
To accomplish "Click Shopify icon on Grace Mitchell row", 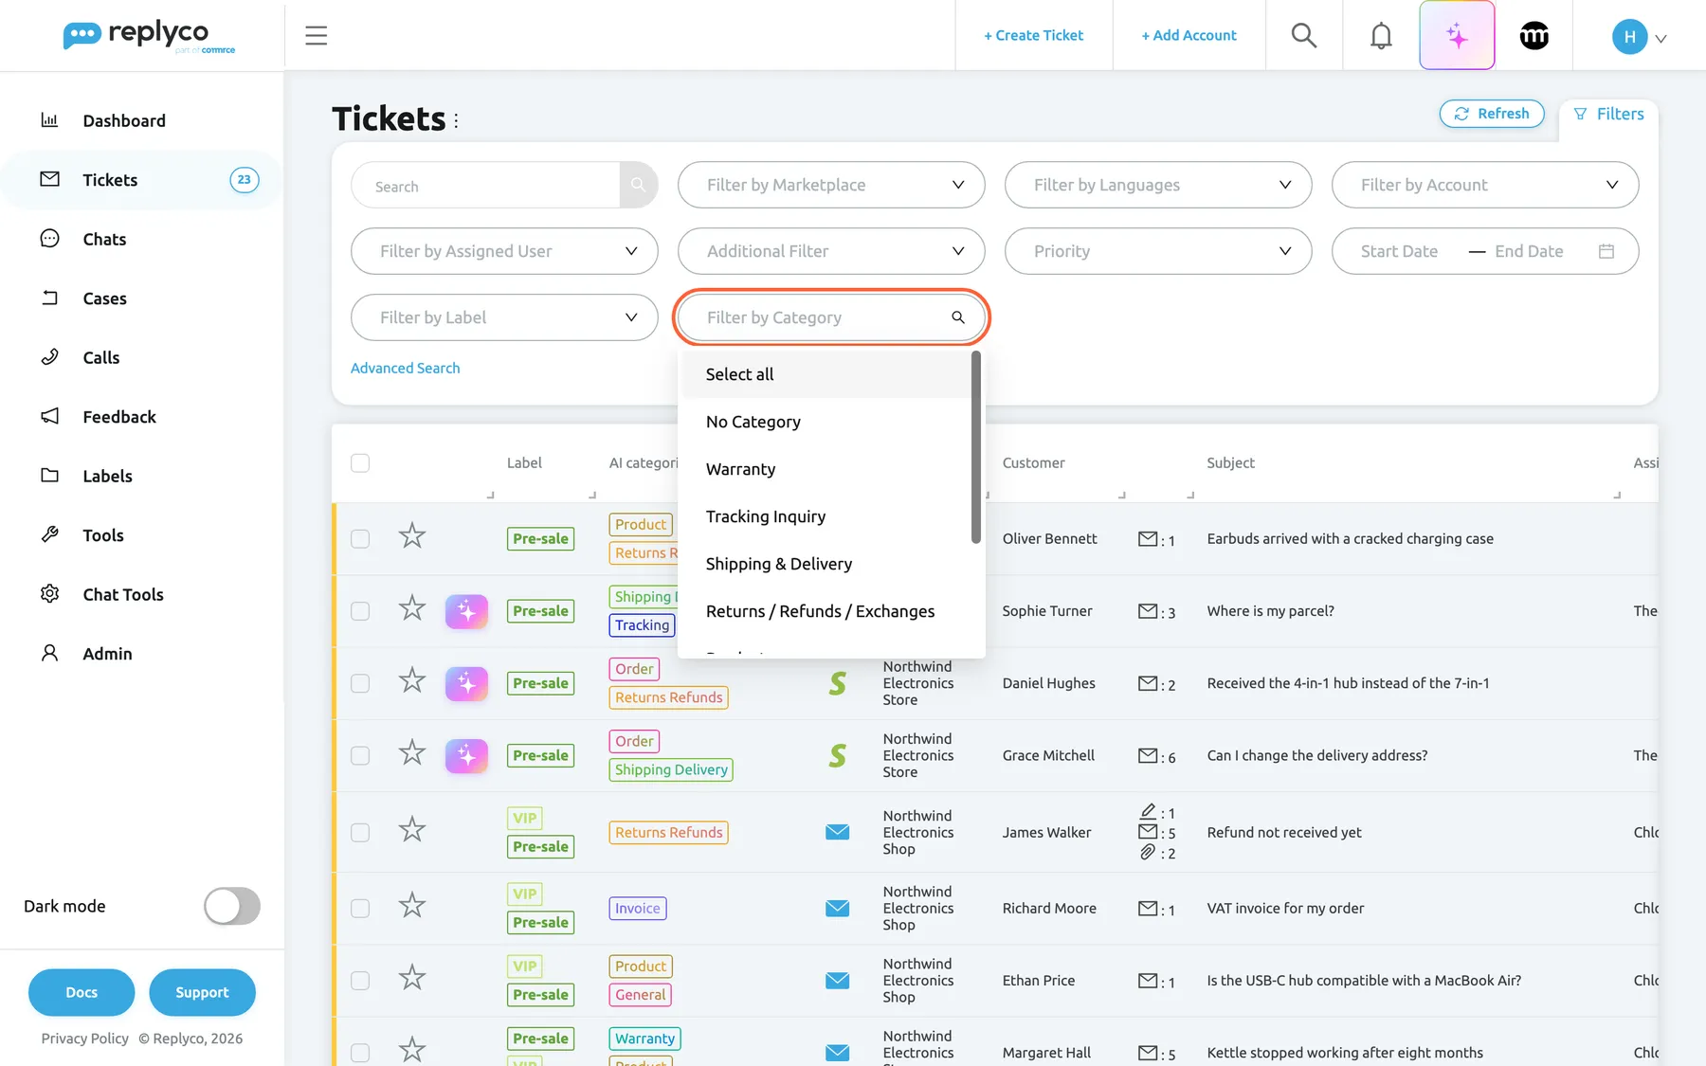I will point(837,755).
